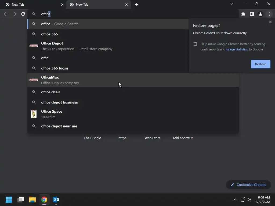Open File Explorer from taskbar
This screenshot has width=275, height=206.
click(32, 200)
